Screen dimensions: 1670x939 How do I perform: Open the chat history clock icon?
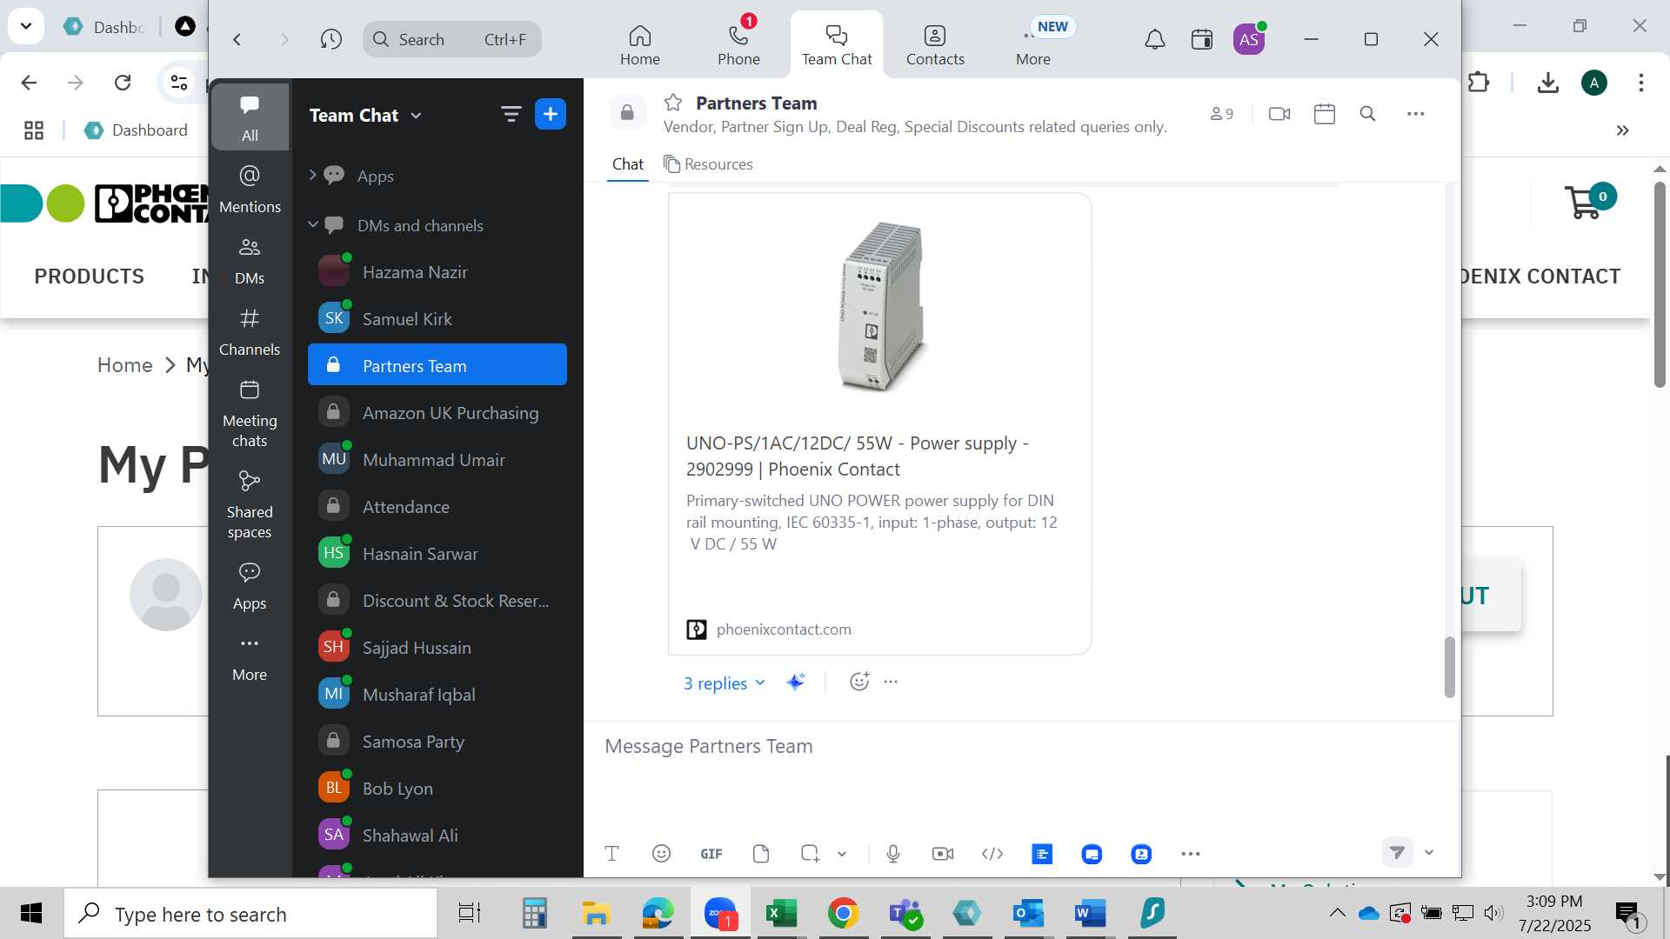331,39
